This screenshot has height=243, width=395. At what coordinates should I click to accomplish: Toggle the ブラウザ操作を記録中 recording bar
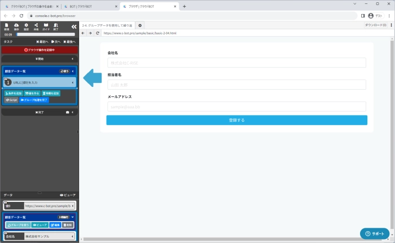(39, 50)
